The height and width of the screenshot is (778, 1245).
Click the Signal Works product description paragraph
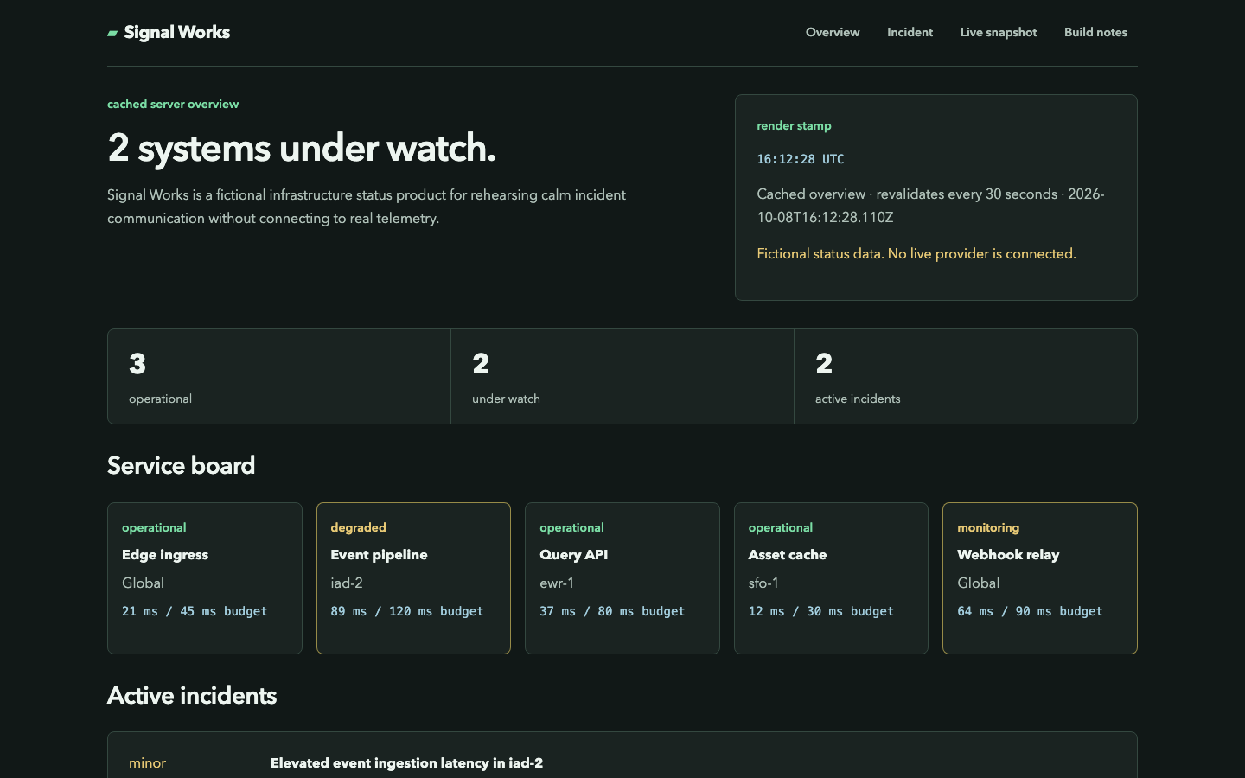[367, 207]
